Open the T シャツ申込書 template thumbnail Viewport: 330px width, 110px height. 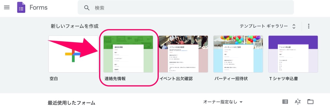pyautogui.click(x=293, y=54)
